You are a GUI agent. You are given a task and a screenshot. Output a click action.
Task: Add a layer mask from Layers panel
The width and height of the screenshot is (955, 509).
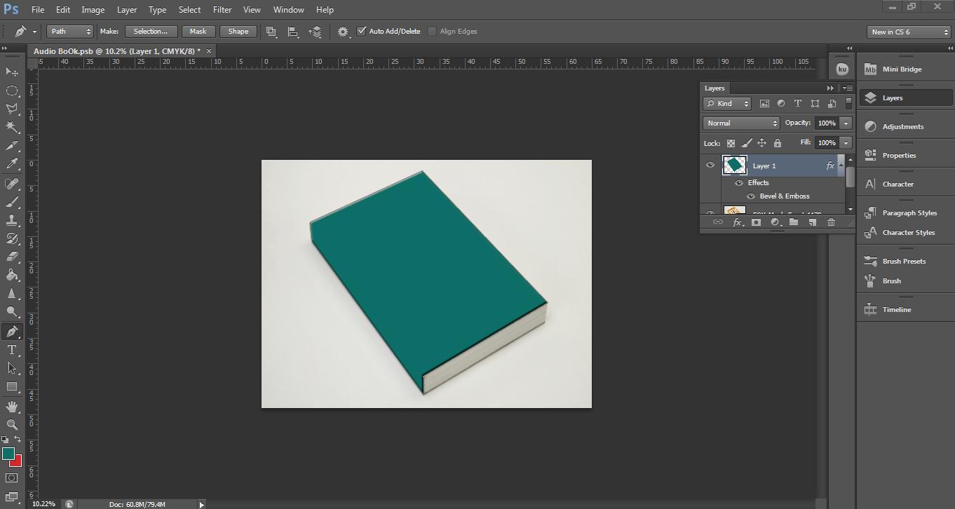756,222
